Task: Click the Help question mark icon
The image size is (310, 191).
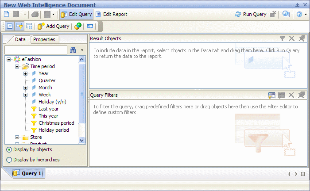Action: (299, 14)
